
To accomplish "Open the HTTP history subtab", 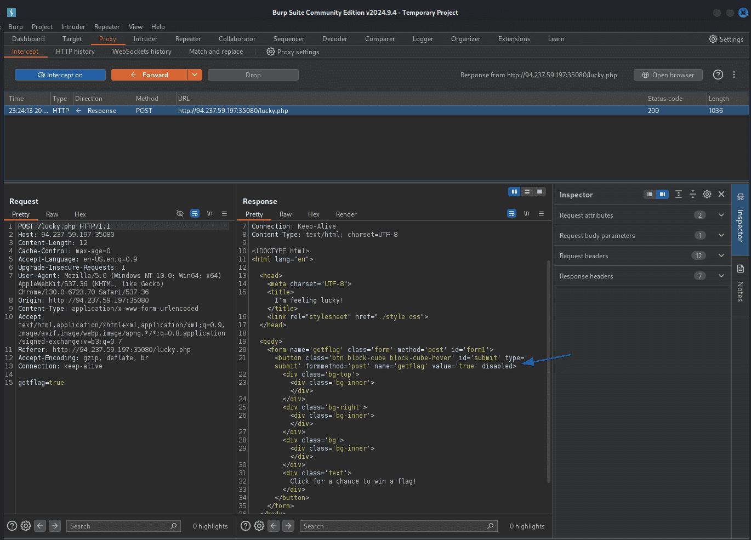I will [x=75, y=52].
